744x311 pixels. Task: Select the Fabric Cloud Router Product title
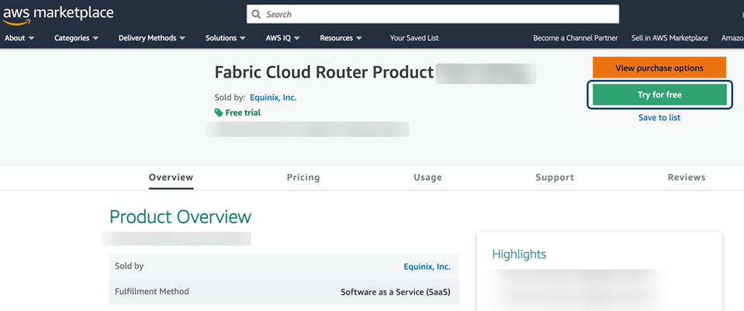(324, 73)
